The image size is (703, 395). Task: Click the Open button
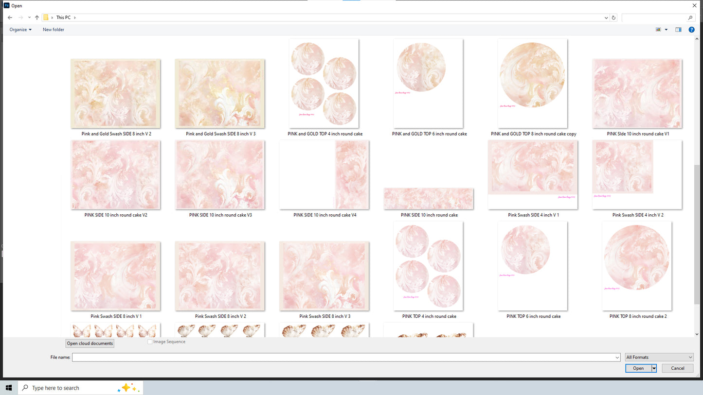(x=638, y=368)
